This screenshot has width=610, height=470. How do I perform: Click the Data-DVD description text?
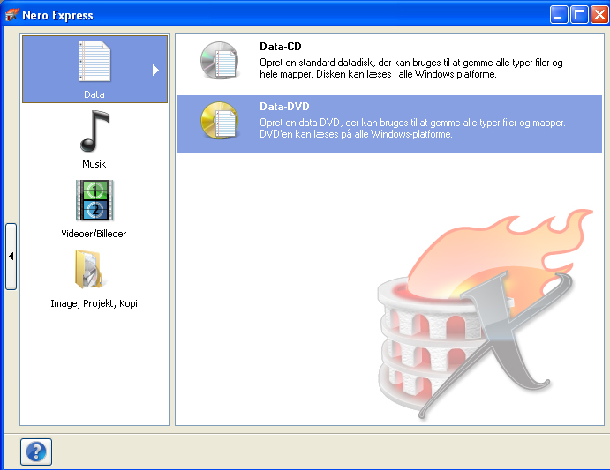(412, 128)
